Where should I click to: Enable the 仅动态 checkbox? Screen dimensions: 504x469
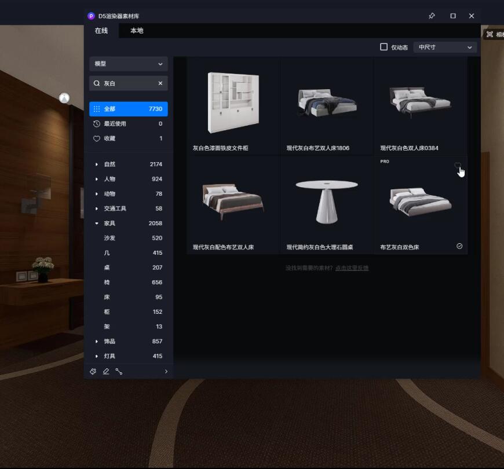[384, 47]
